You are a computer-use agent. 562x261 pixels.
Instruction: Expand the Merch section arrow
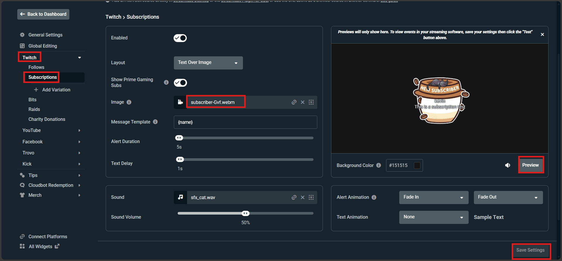click(x=79, y=195)
